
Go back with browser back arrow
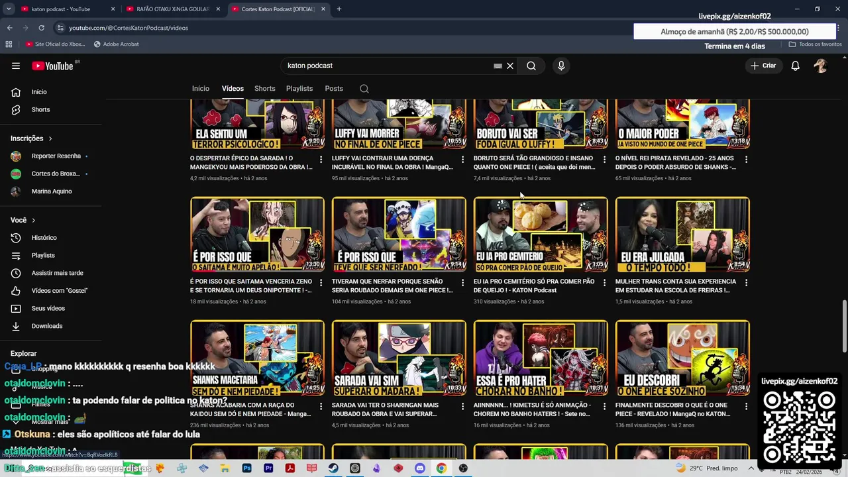[9, 28]
